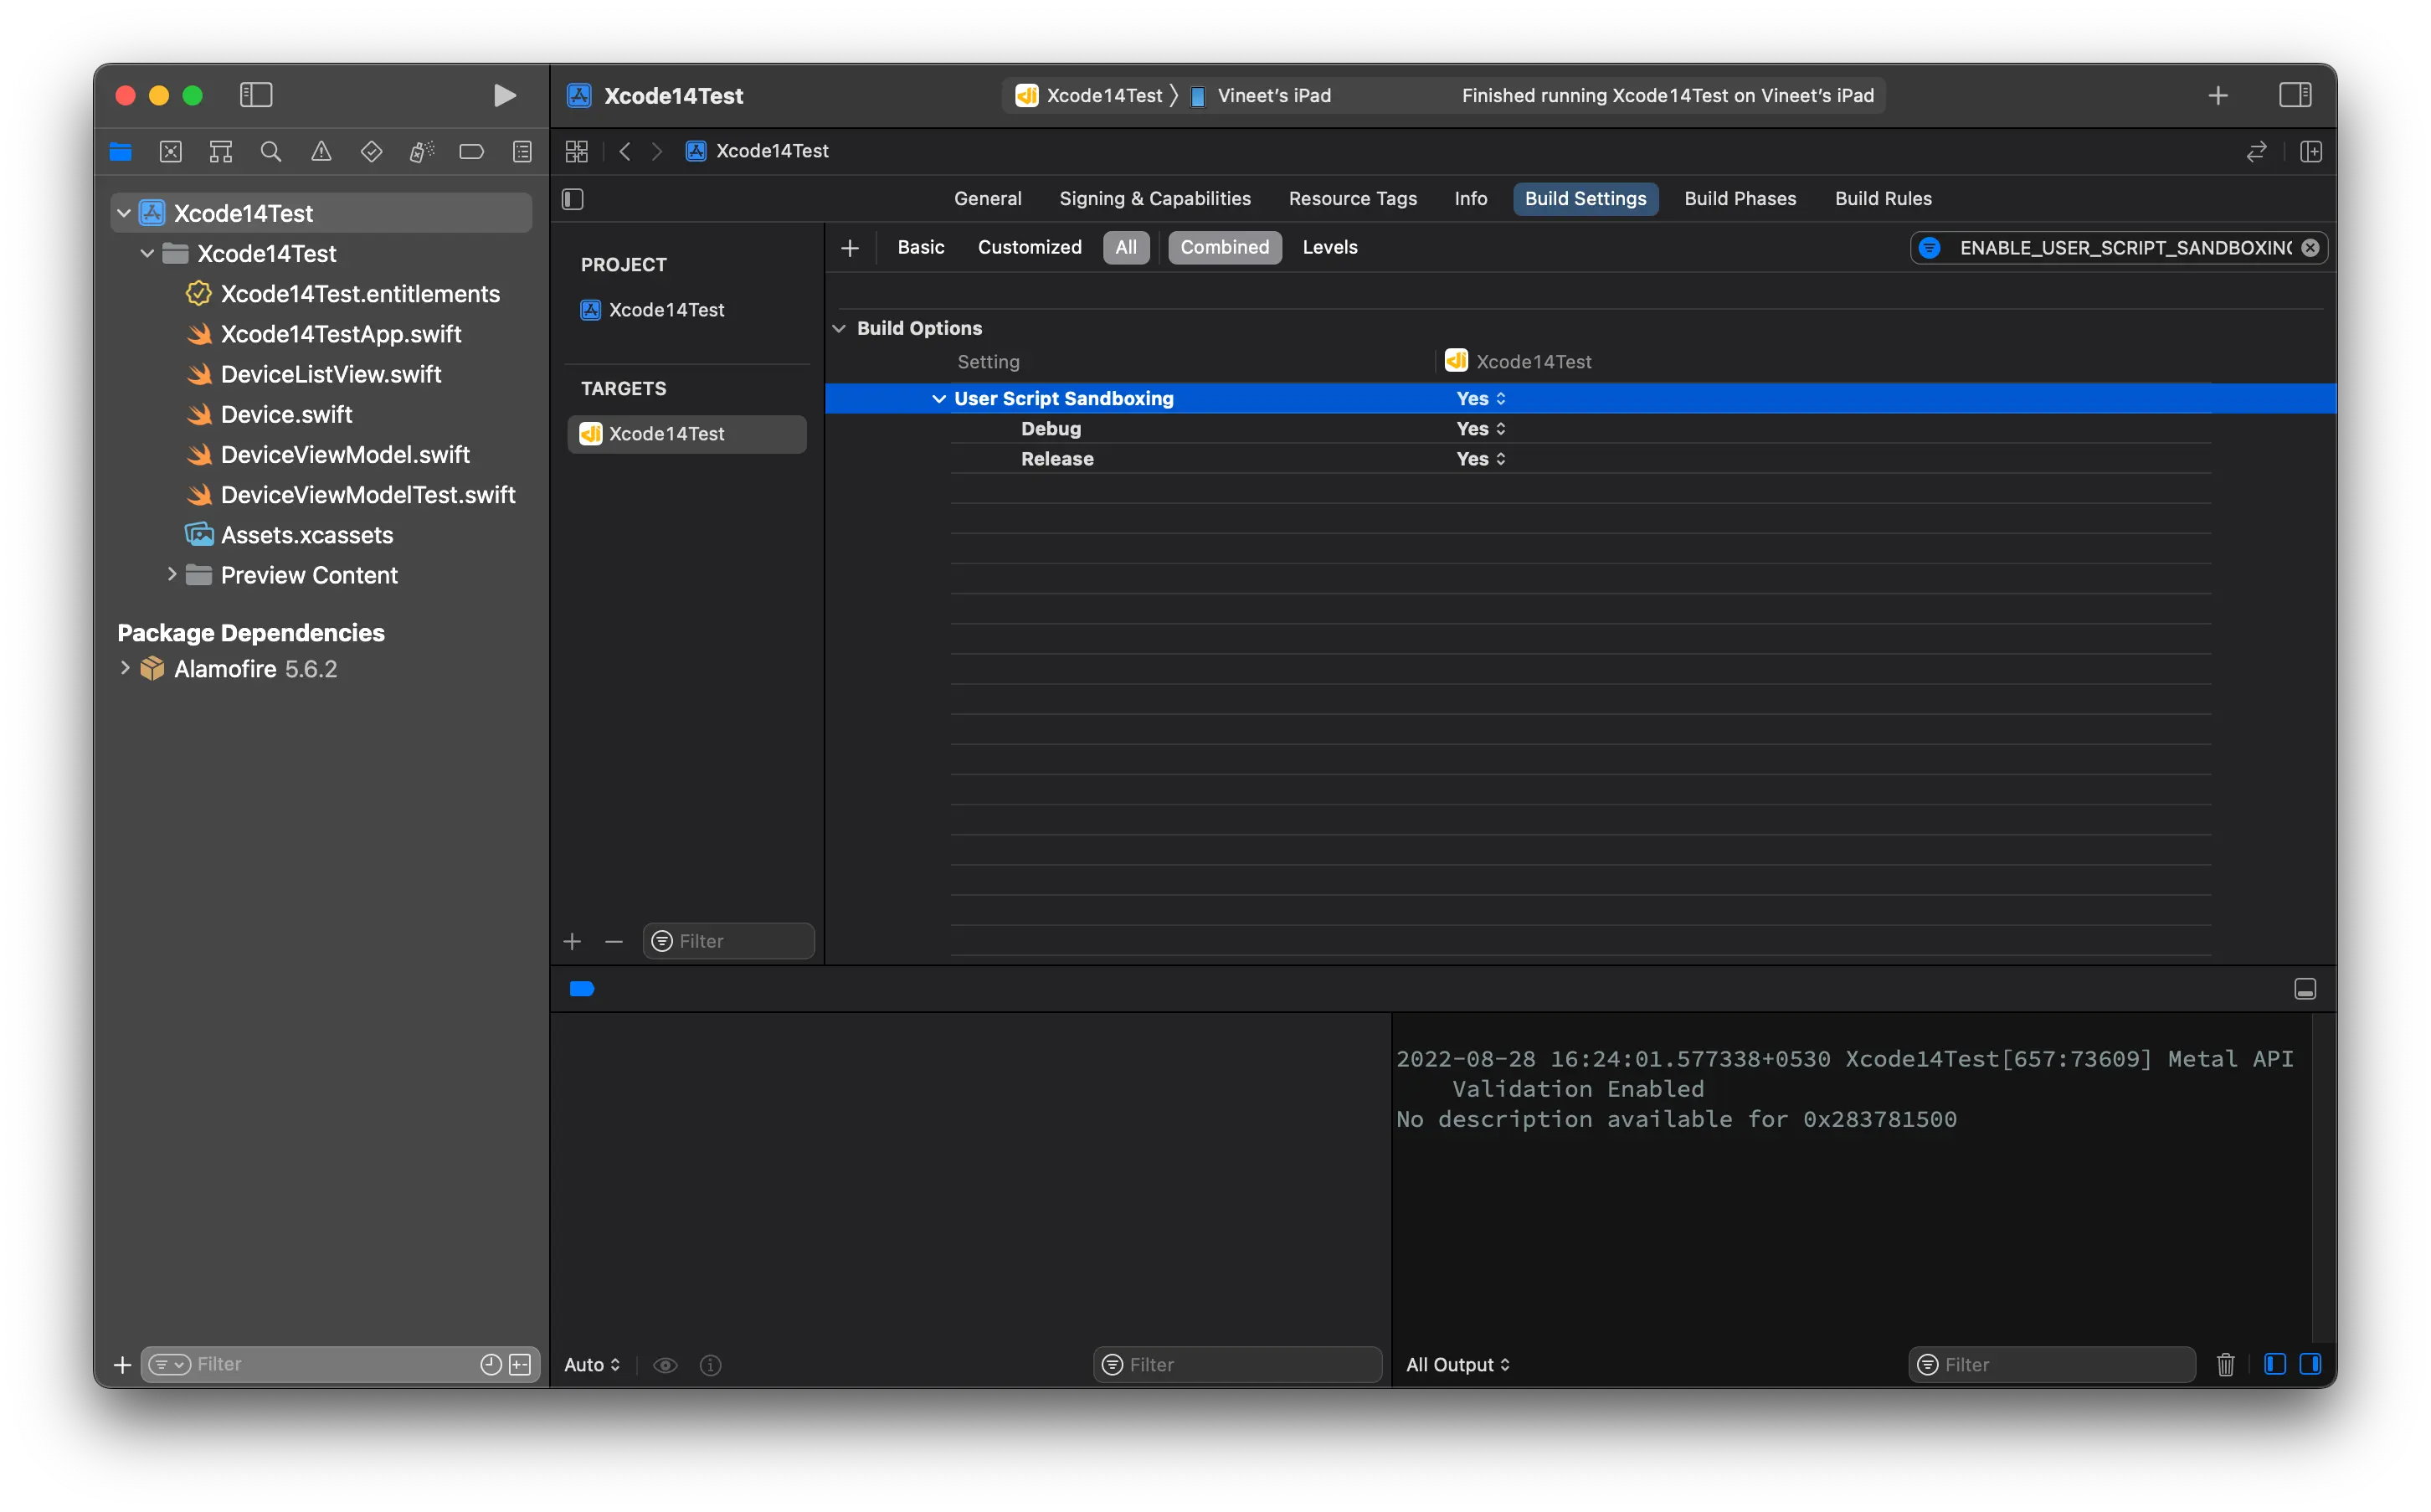Open the Report navigator
Screen dimensions: 2431x1512
[522, 152]
